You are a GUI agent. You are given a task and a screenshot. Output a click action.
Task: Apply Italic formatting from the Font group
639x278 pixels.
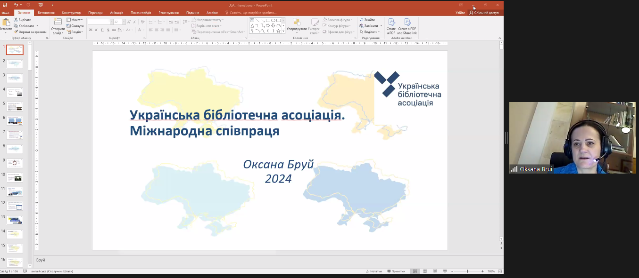coord(96,30)
